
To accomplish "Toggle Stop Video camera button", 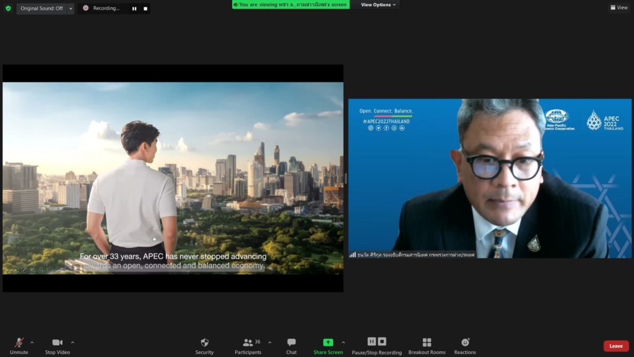I will coord(58,343).
